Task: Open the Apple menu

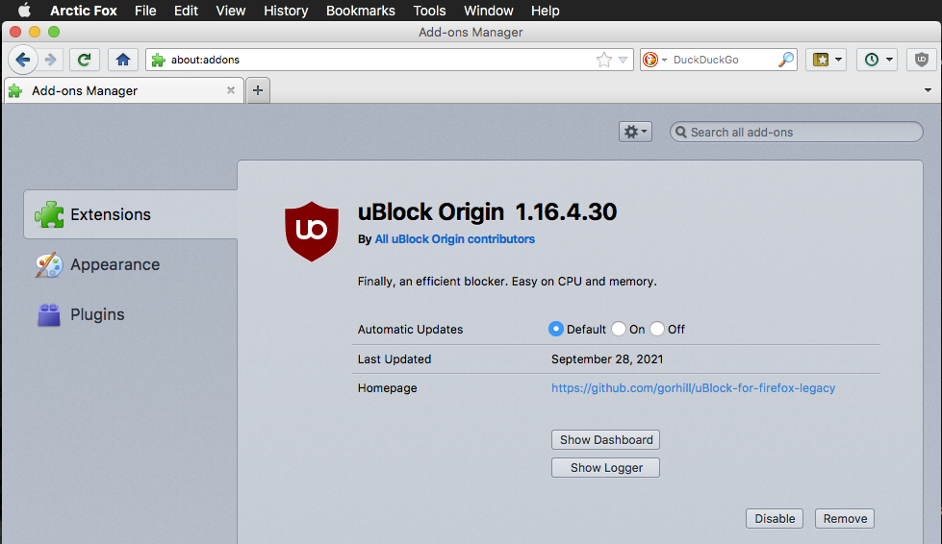Action: point(24,11)
